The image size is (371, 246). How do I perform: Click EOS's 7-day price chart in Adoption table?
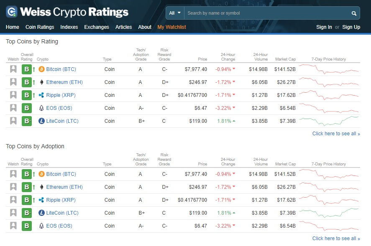[329, 226]
